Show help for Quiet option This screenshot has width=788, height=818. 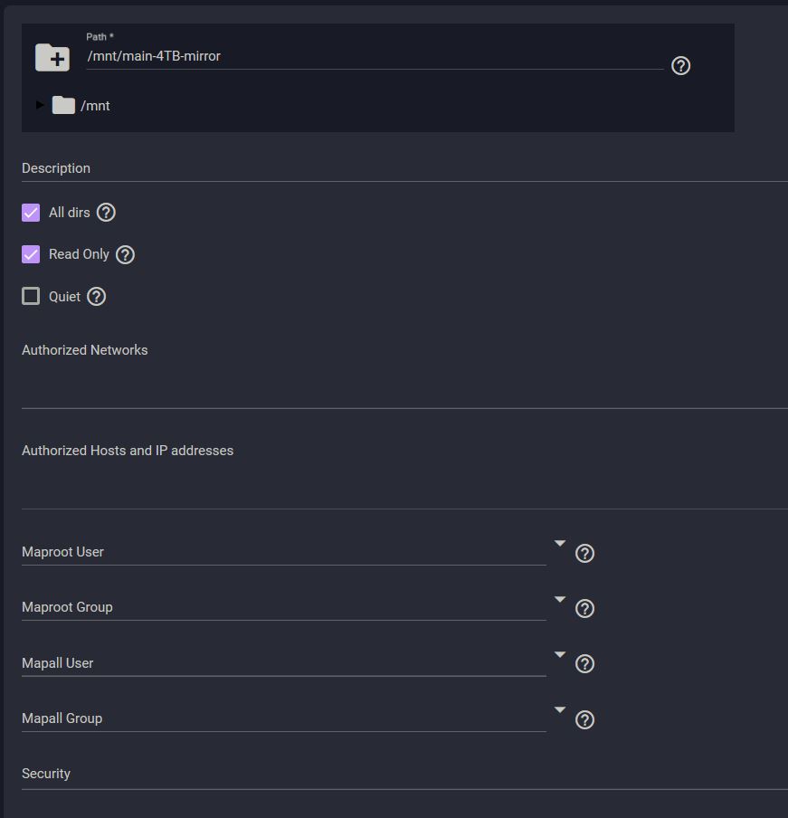pos(97,296)
